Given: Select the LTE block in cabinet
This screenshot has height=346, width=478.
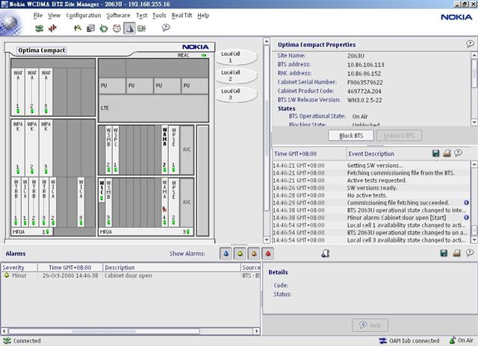Looking at the screenshot, I should pyautogui.click(x=153, y=108).
